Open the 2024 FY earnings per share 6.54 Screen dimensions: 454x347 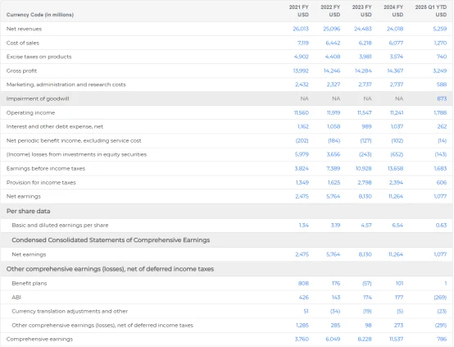pos(397,226)
